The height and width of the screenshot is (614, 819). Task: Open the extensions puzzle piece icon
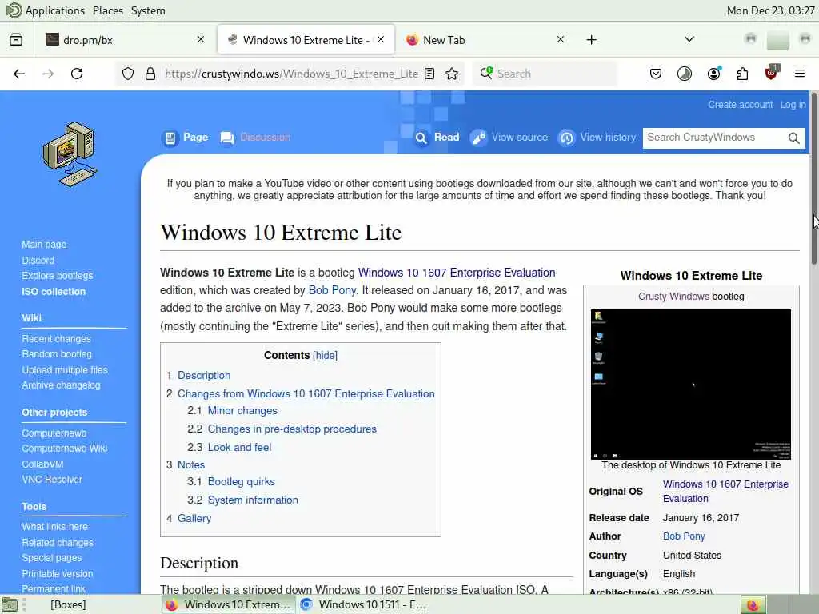(742, 74)
